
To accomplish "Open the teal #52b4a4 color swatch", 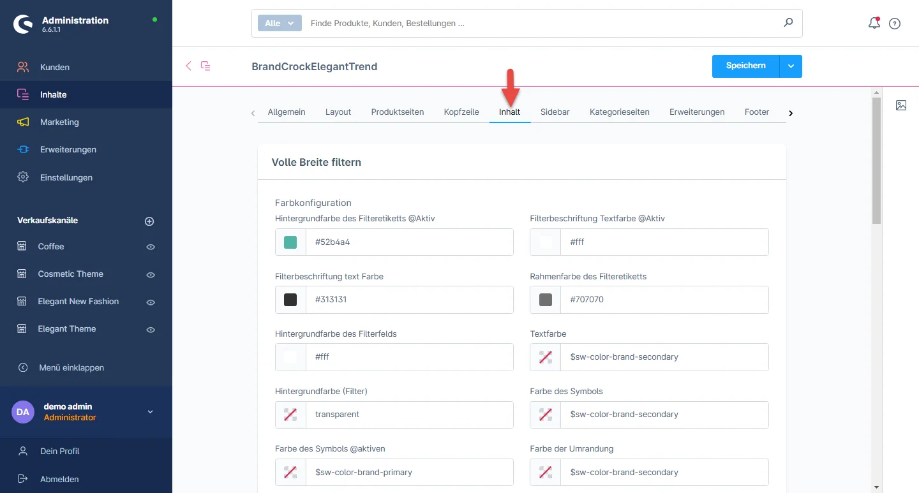I will tap(290, 242).
